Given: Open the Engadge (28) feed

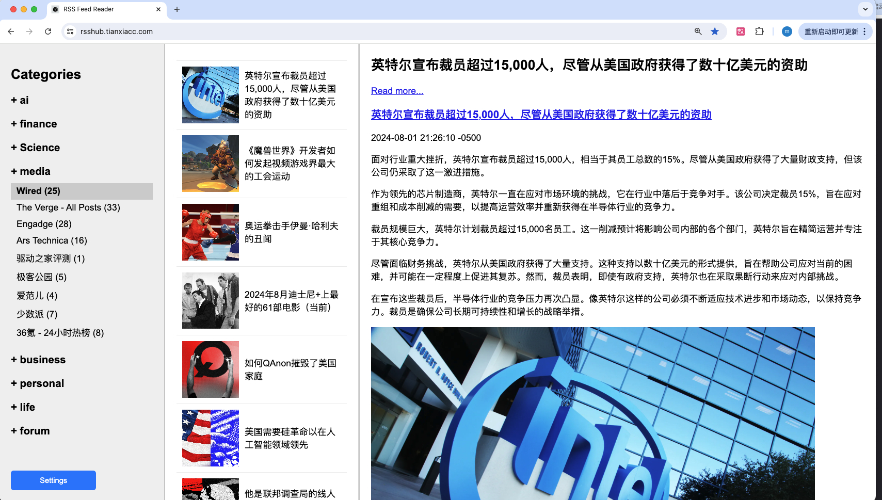Looking at the screenshot, I should (x=44, y=224).
